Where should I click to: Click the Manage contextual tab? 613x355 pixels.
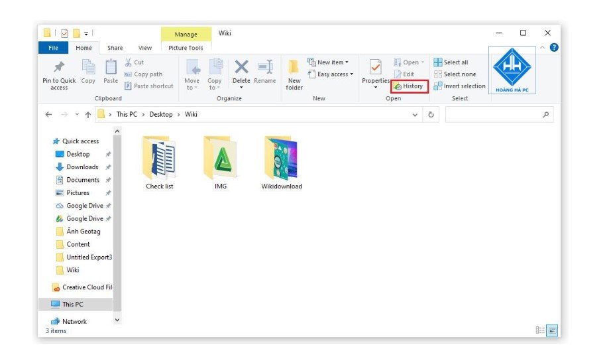point(186,34)
